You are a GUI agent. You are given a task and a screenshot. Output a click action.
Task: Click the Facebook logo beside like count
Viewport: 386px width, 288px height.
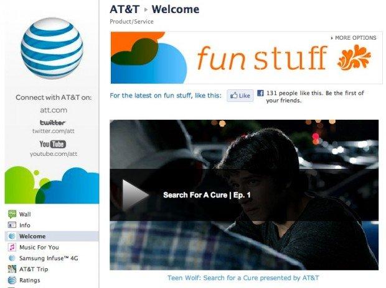(260, 93)
